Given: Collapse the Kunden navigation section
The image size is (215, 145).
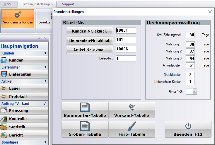Looking at the screenshot, I should click(x=45, y=53).
